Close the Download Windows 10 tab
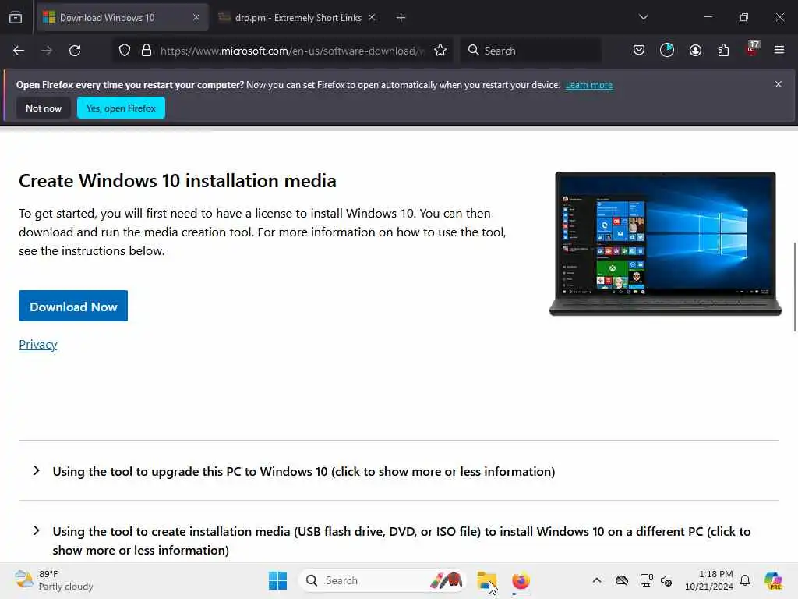The height and width of the screenshot is (599, 798). click(196, 18)
